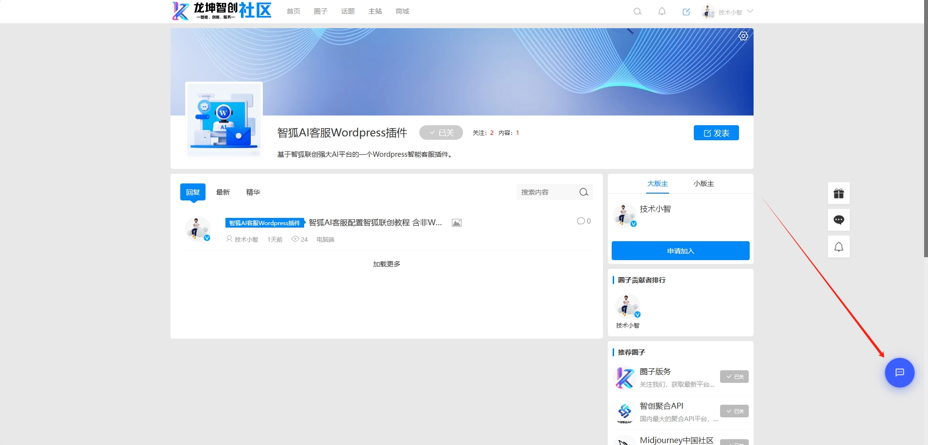
Task: Open the circle settings gear on the banner
Action: coord(743,36)
